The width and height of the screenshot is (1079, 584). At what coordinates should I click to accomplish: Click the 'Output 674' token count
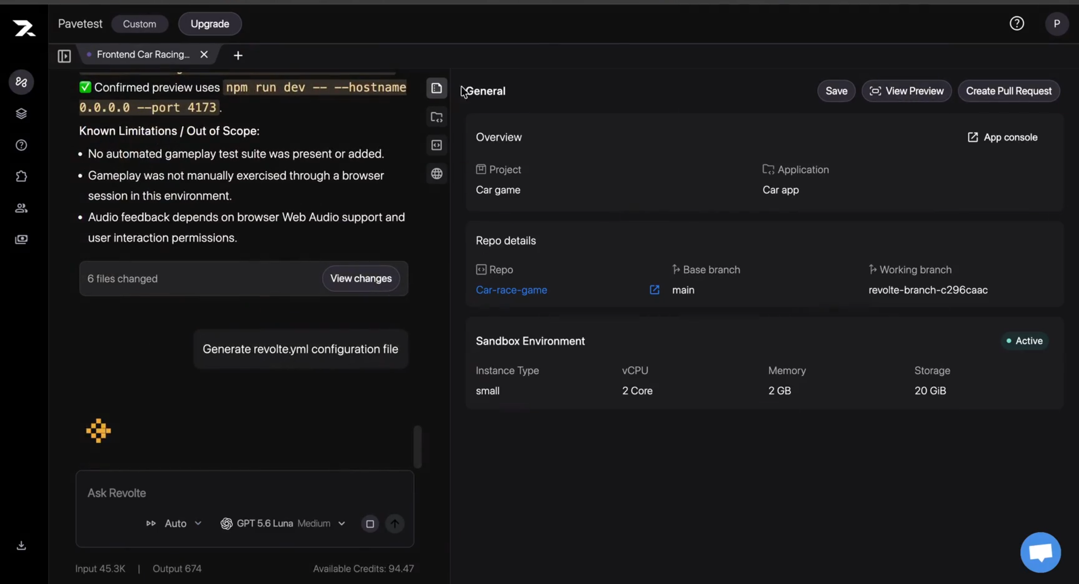[177, 569]
